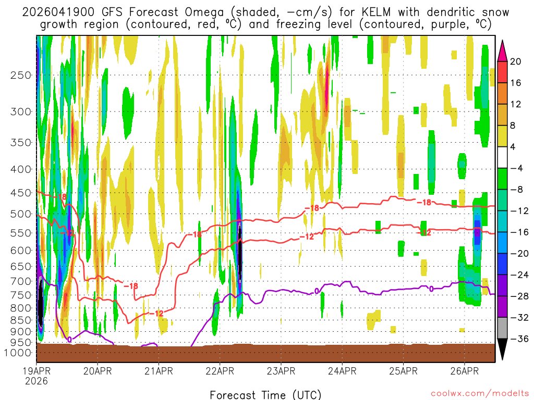Click the pink arrow atop the color bar
The image size is (534, 400).
(502, 51)
